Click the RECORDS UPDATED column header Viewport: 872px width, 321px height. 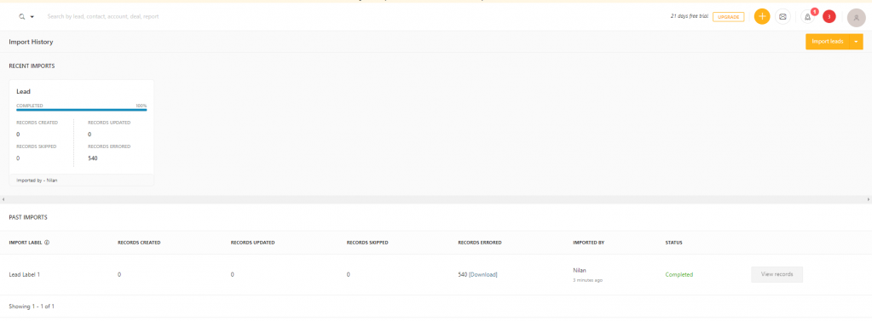click(x=252, y=243)
